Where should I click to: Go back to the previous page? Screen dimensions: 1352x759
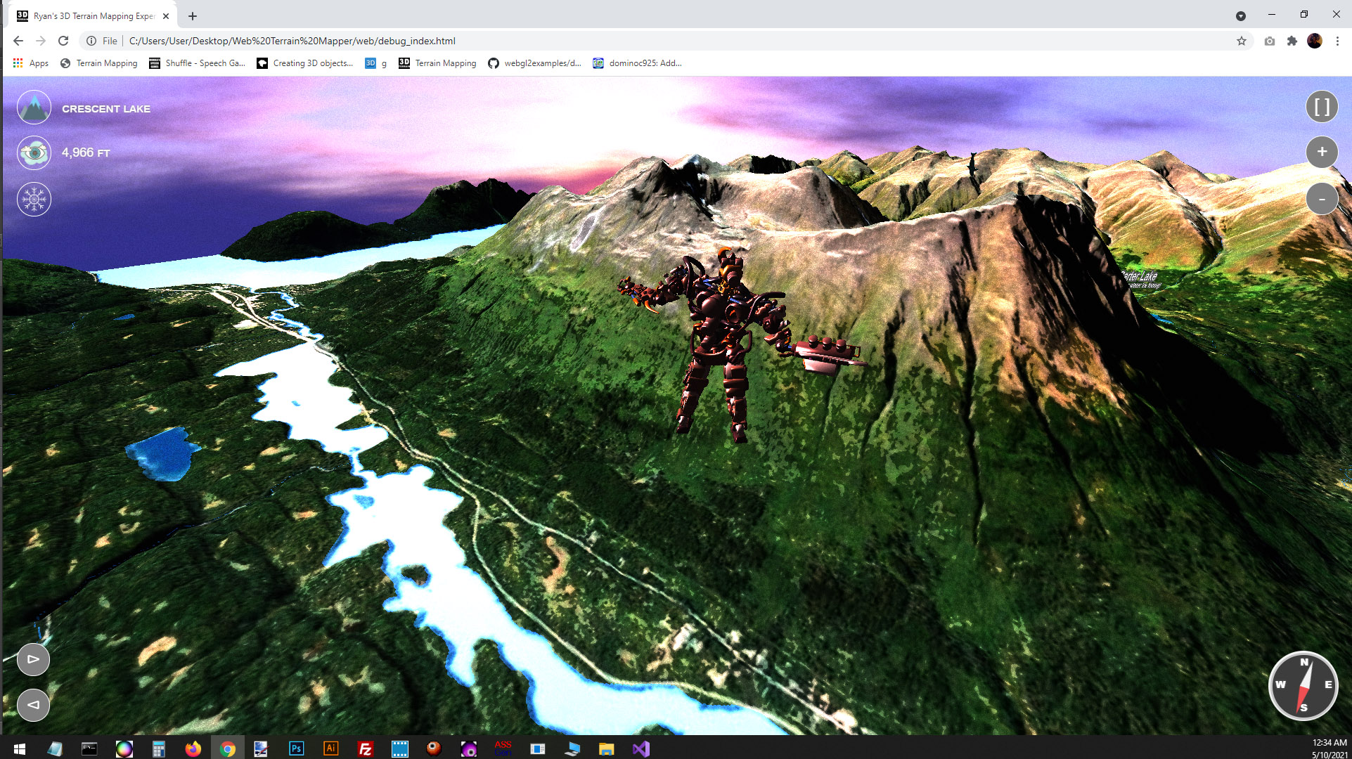[18, 41]
